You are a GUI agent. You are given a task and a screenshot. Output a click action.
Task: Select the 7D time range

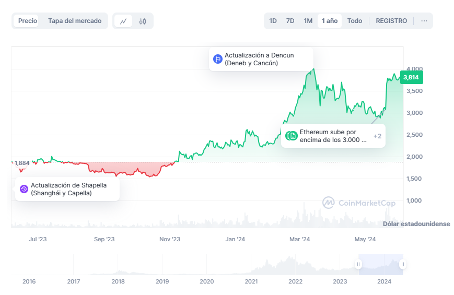coord(290,21)
